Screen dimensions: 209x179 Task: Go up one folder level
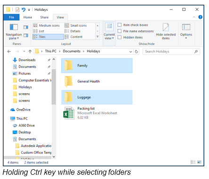(x=30, y=52)
